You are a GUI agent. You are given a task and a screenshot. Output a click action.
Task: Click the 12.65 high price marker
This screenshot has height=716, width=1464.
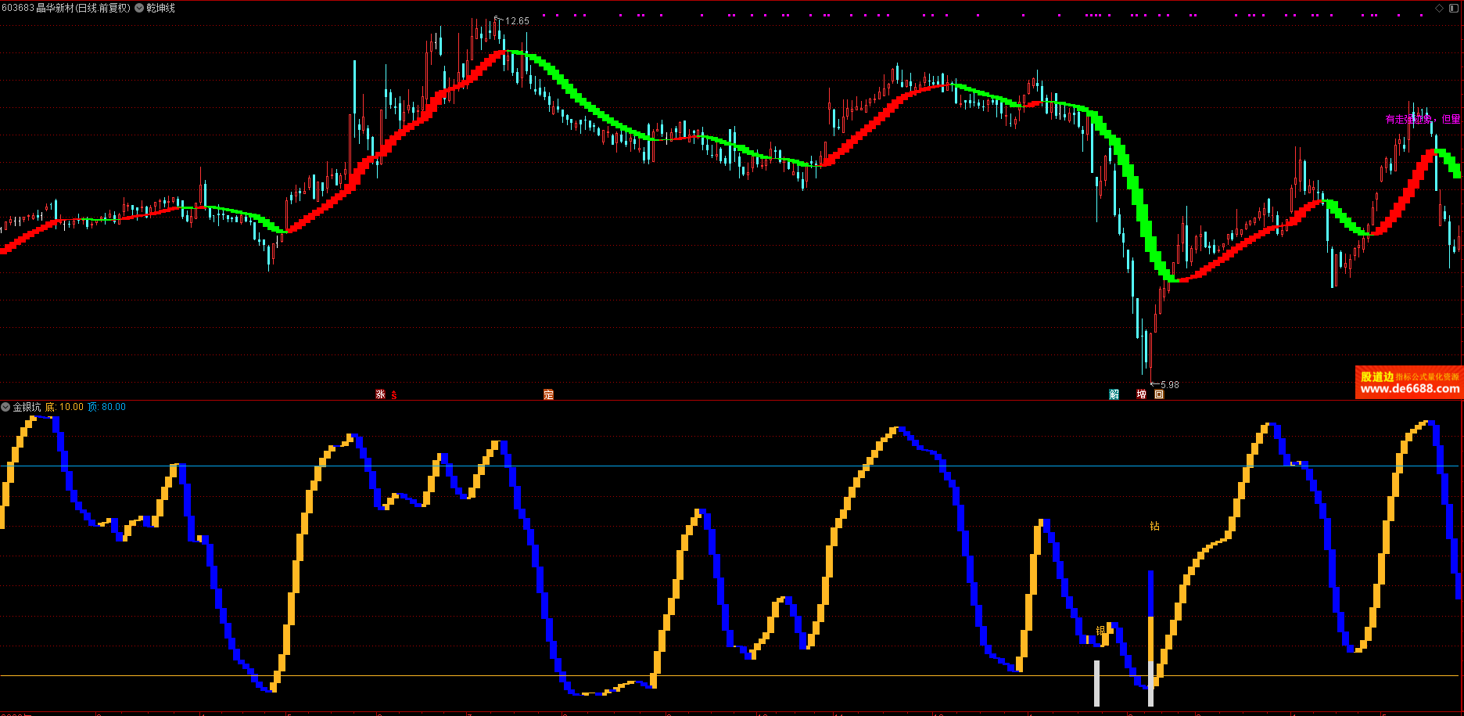pos(516,21)
